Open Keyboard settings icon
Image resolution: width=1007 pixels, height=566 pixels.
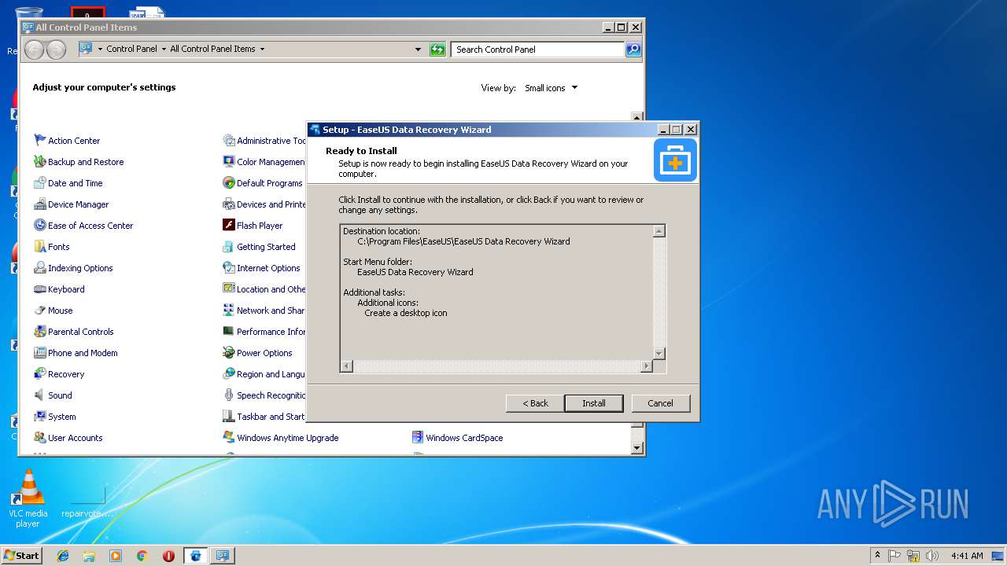[40, 289]
